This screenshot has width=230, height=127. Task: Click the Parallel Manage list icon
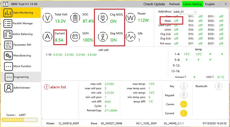click(8, 24)
